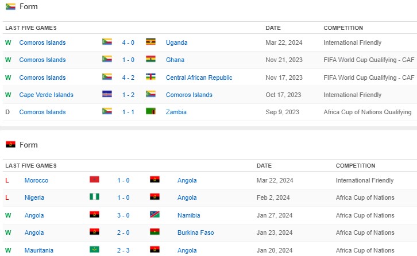Click the Morocco team link
Viewport: 417px width, 256px height.
36,180
